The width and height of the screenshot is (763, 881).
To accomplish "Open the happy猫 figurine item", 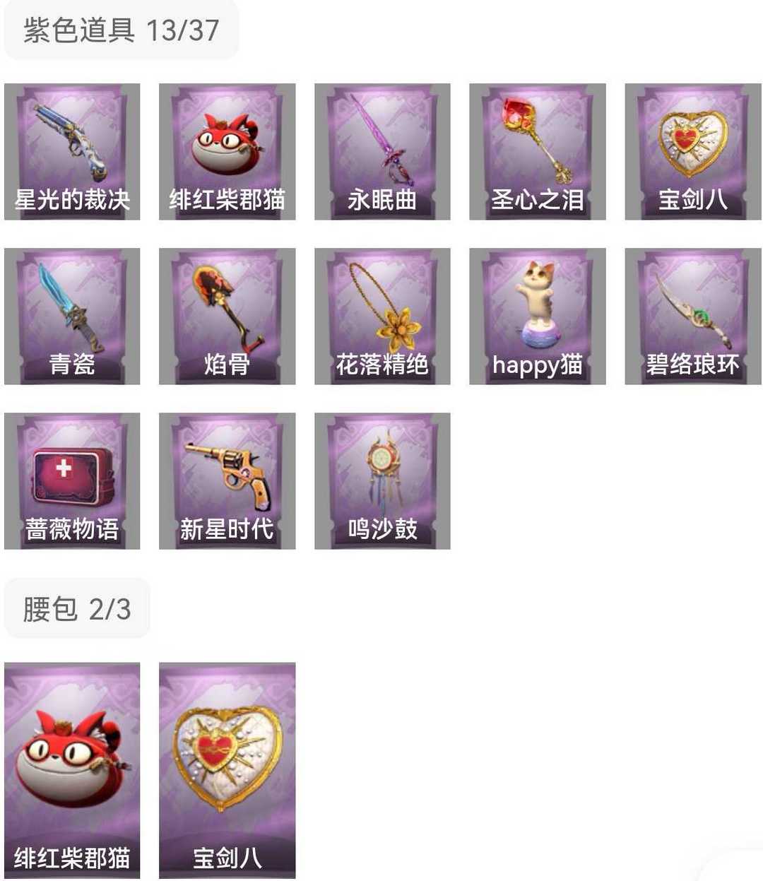I will coord(538,317).
